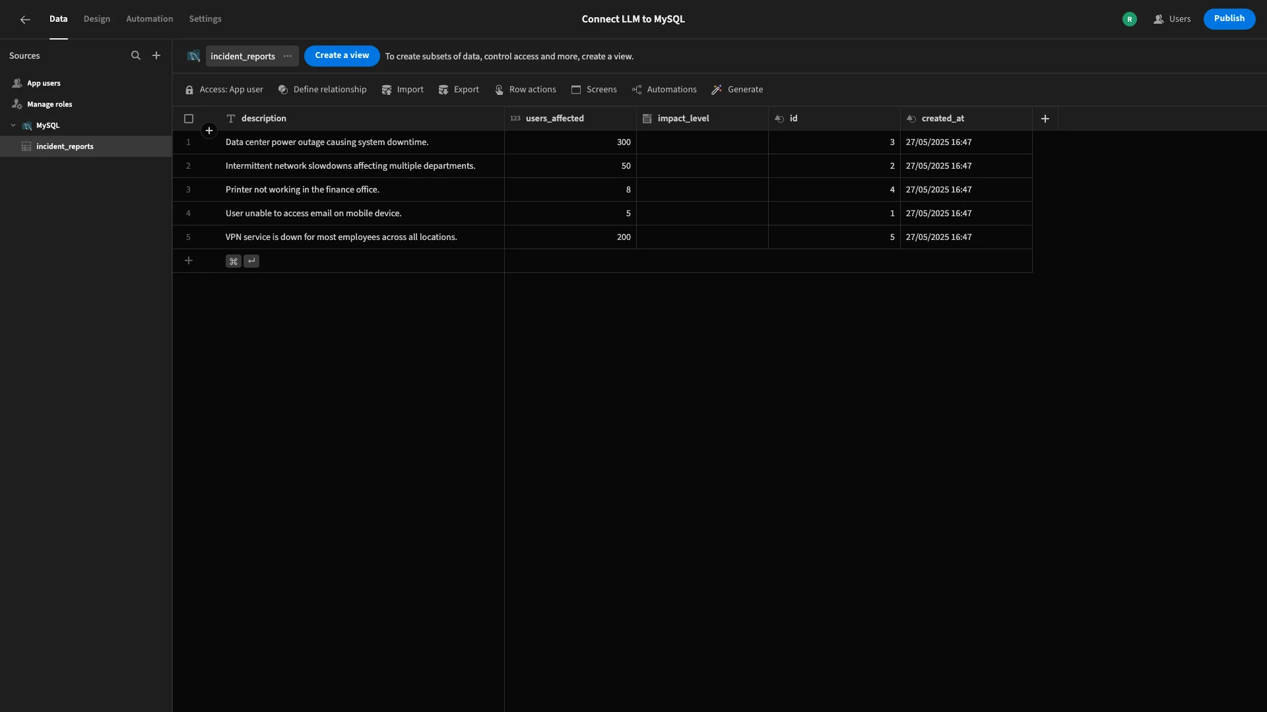Click users_affected cell showing 50
Image resolution: width=1267 pixels, height=712 pixels.
tap(571, 166)
